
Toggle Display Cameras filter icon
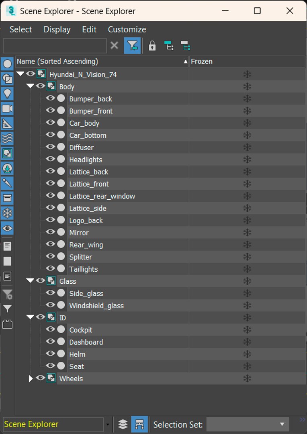(7, 108)
